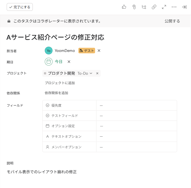Open the テストフィールド value dropdown
The image size is (191, 188).
click(x=136, y=116)
